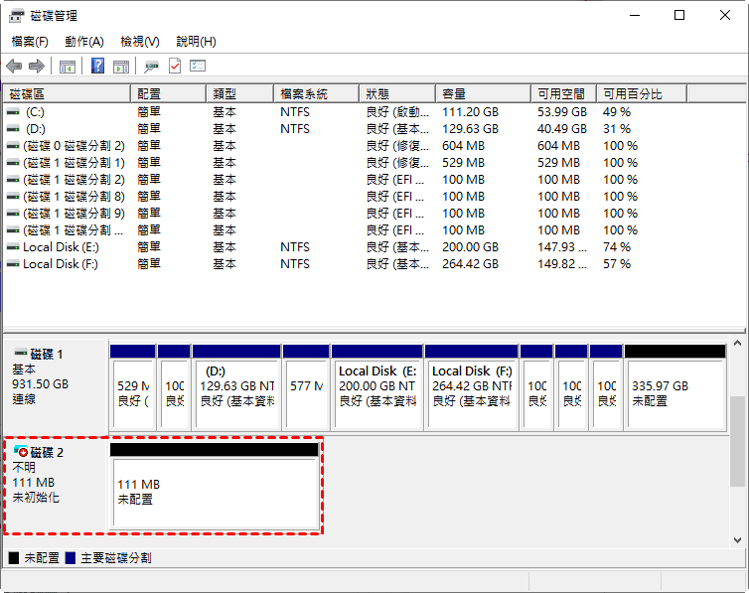The width and height of the screenshot is (749, 593).
Task: Click the connect/refresh disk toolbar icon
Action: click(151, 67)
